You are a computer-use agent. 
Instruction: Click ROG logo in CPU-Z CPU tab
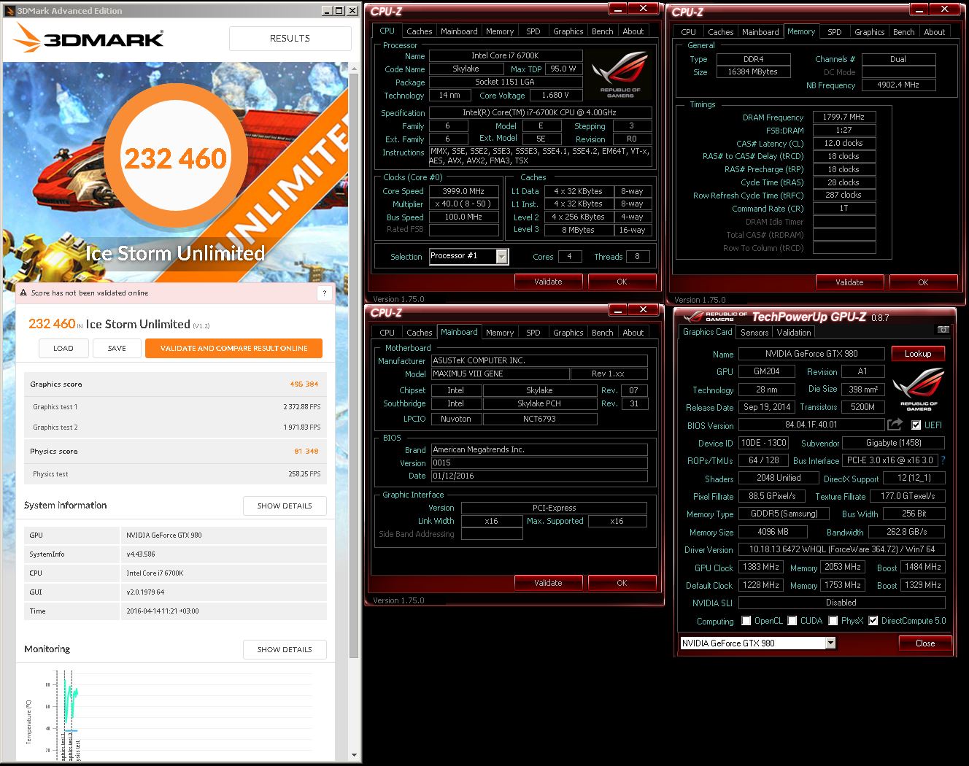pos(619,74)
